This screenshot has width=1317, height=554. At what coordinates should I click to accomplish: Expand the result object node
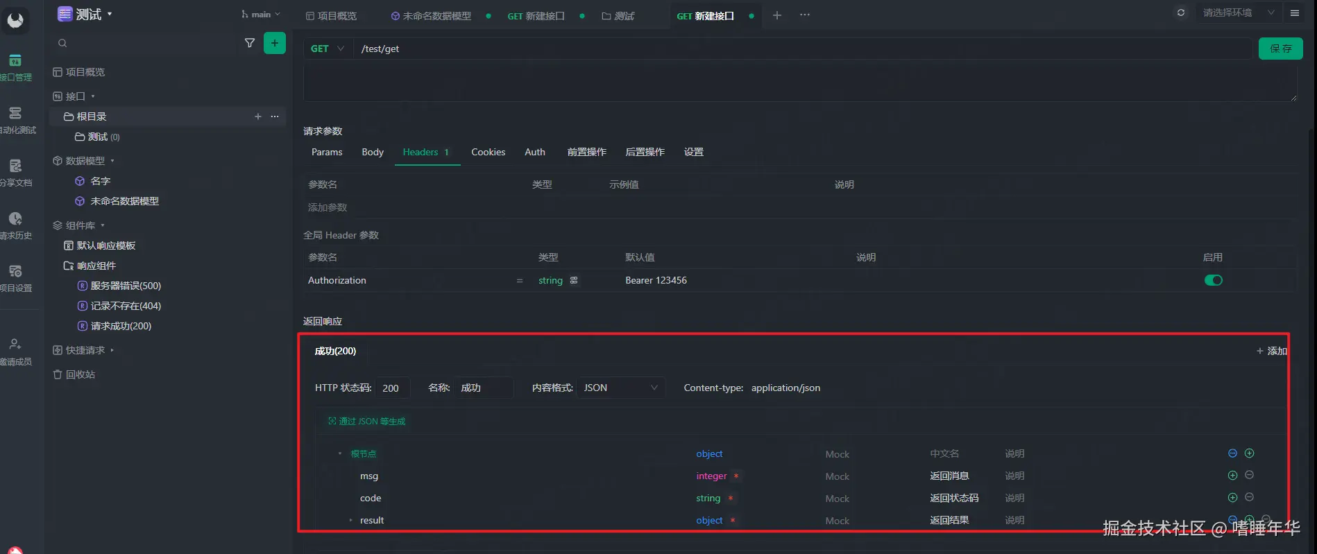click(350, 520)
